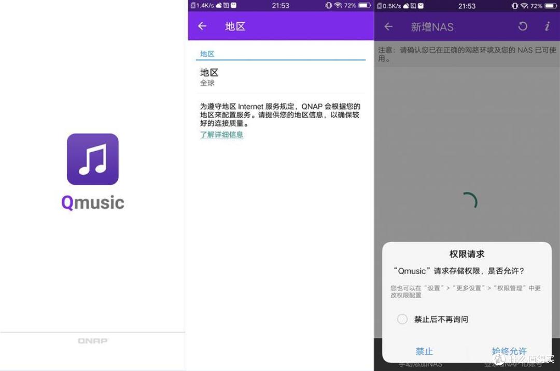Tap 禁止 to deny storage permission
Image resolution: width=560 pixels, height=371 pixels.
click(424, 351)
